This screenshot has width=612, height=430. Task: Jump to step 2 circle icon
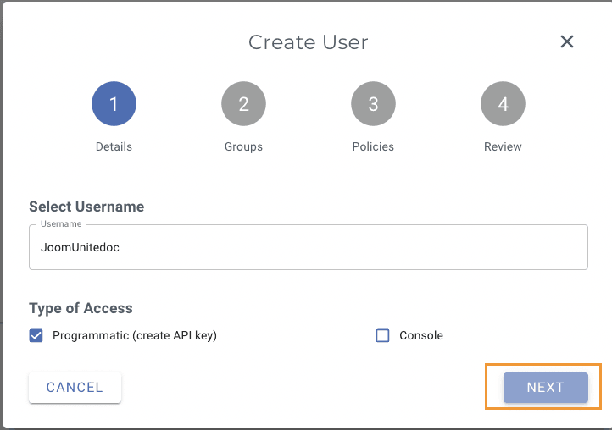click(243, 104)
